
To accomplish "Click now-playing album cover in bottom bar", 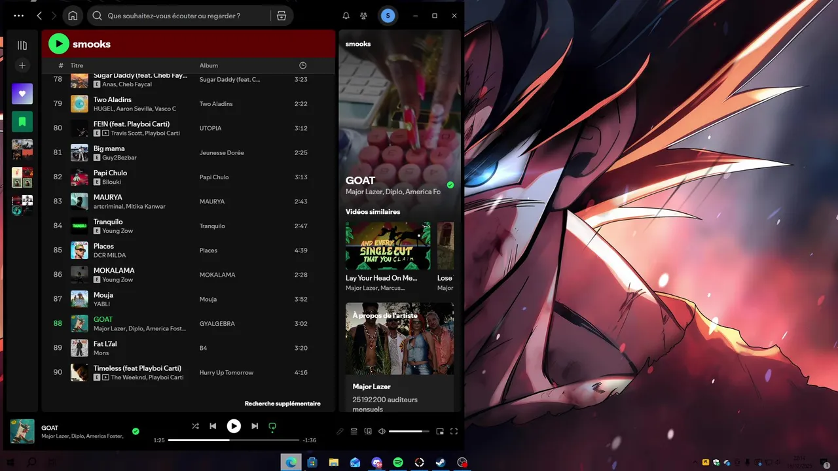I will click(22, 431).
